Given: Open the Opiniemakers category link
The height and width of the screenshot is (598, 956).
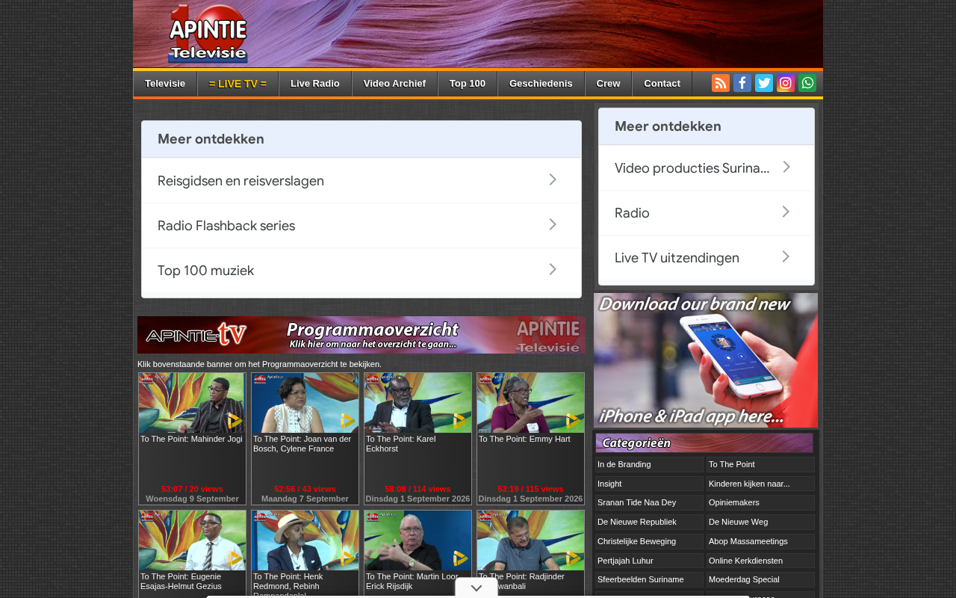Looking at the screenshot, I should point(760,502).
